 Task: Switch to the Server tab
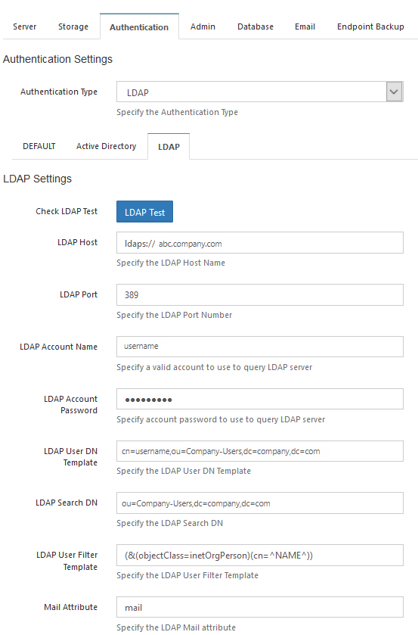(25, 26)
